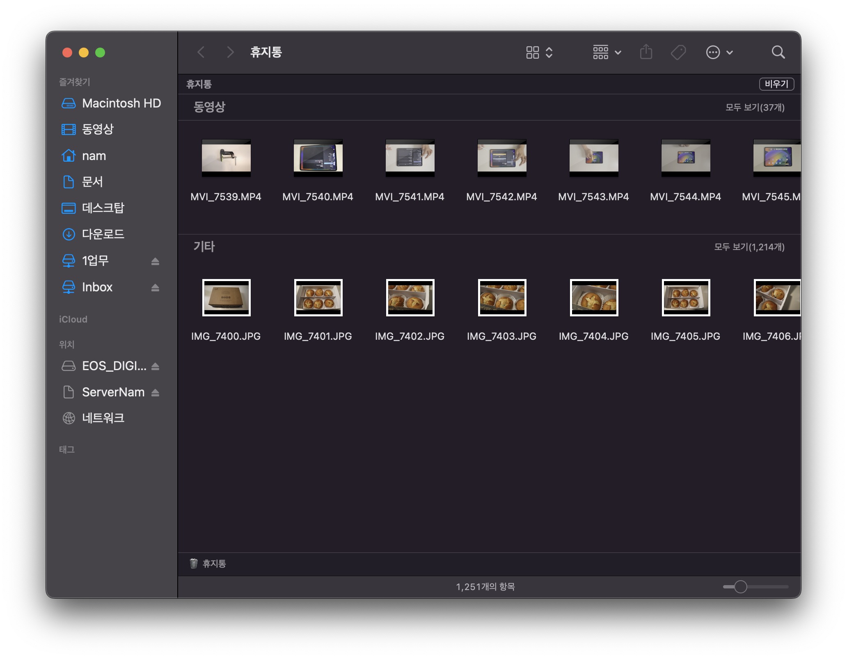Viewport: 847px width, 659px height.
Task: Select the MVI_7540.MP4 video thumbnail
Action: (318, 158)
